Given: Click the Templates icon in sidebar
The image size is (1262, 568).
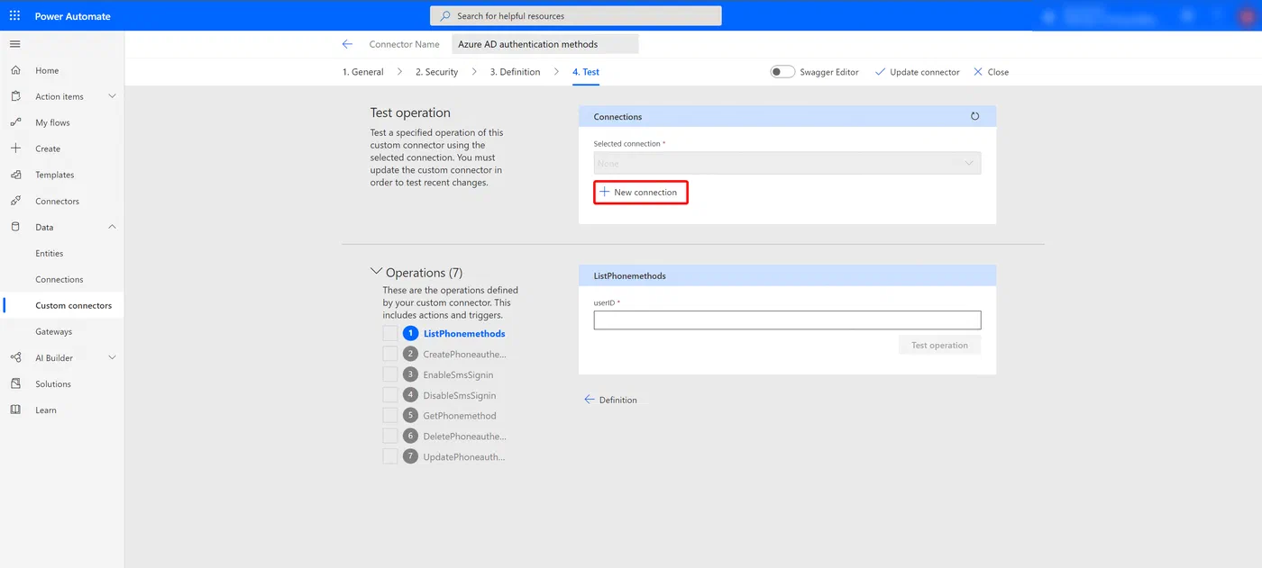Looking at the screenshot, I should coord(15,175).
